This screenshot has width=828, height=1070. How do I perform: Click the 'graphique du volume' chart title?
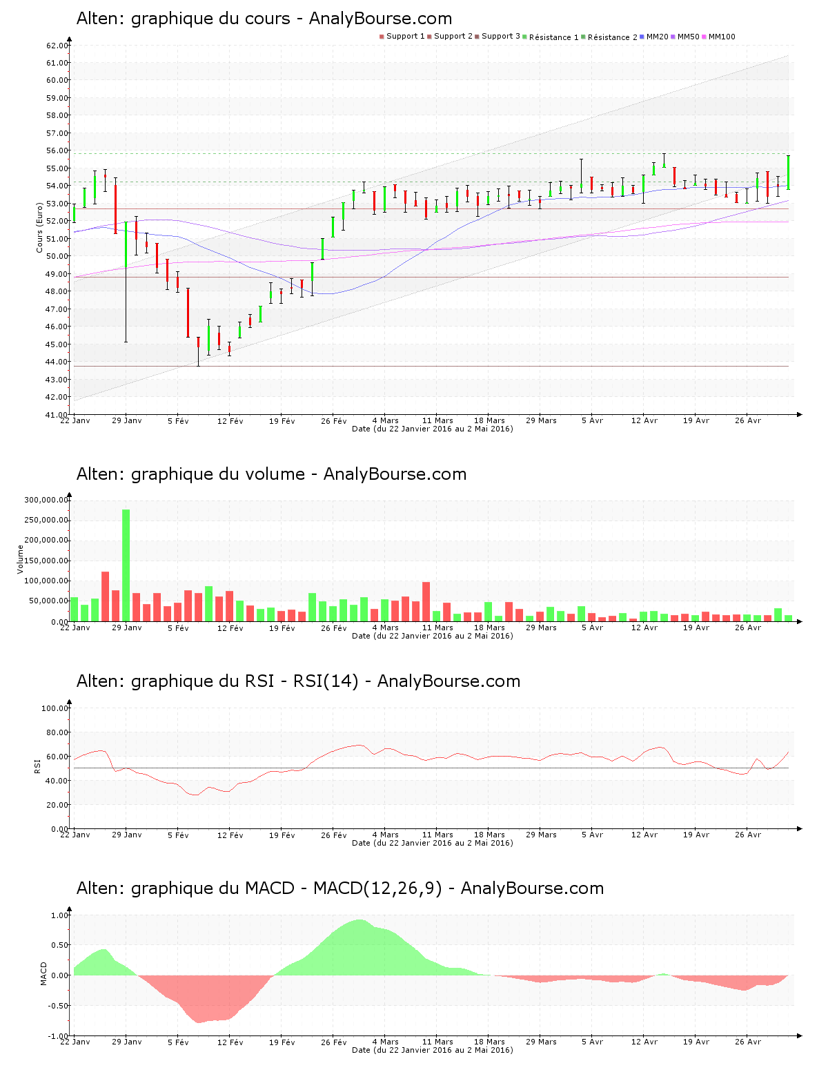[271, 474]
